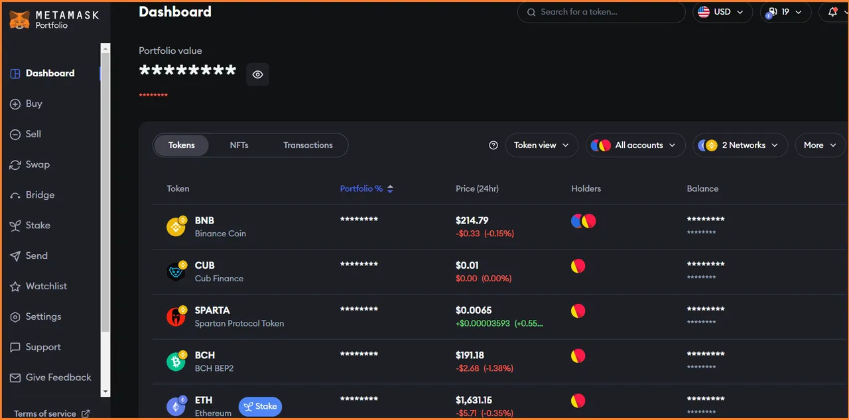The width and height of the screenshot is (849, 420).
Task: Click the Send paper-plane icon
Action: pyautogui.click(x=15, y=256)
